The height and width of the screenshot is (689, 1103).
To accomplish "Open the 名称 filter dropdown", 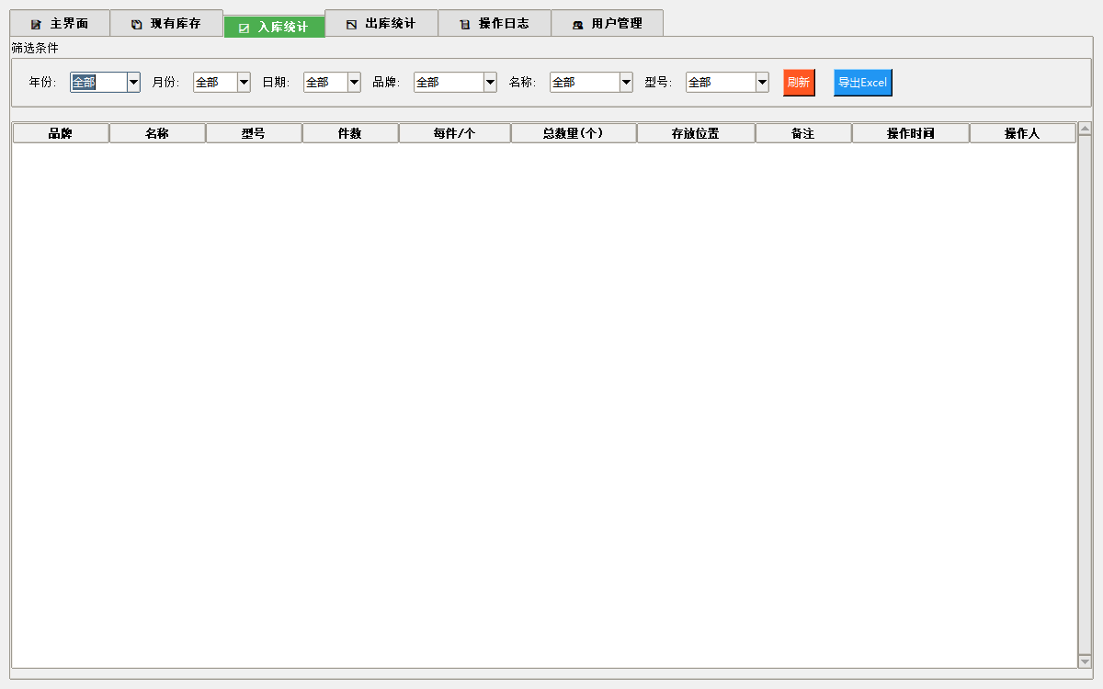I will (626, 83).
